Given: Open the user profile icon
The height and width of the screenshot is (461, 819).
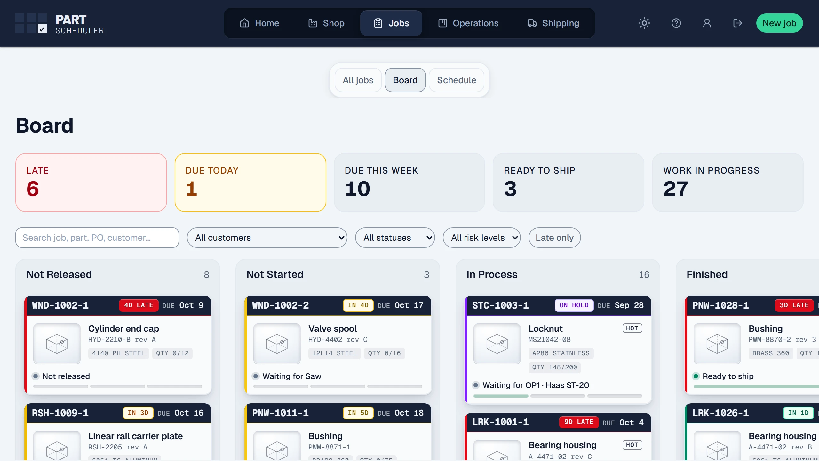Looking at the screenshot, I should (x=707, y=23).
